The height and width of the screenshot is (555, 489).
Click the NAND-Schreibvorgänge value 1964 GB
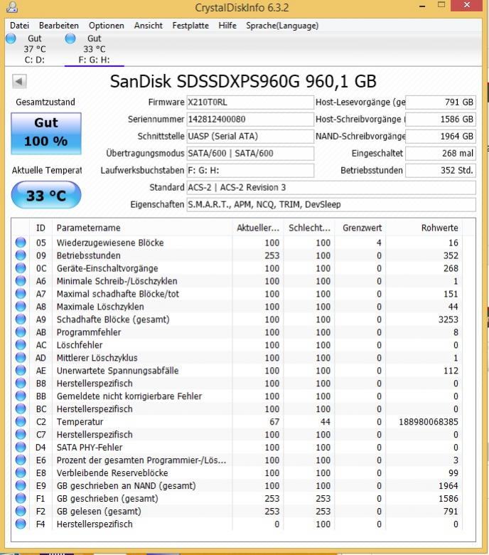440,137
